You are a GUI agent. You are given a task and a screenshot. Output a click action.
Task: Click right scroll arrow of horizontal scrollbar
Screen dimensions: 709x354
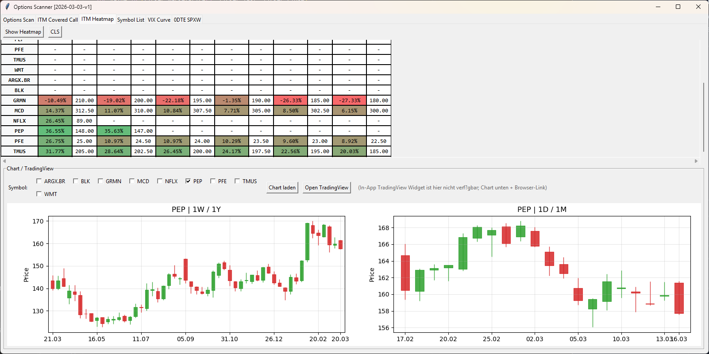[696, 161]
